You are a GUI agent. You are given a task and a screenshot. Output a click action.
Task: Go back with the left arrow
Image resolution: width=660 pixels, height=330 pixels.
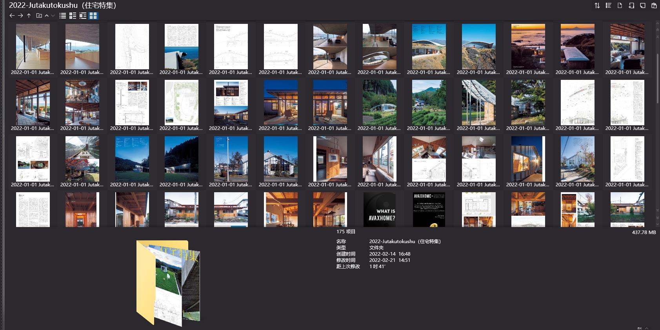(x=12, y=16)
